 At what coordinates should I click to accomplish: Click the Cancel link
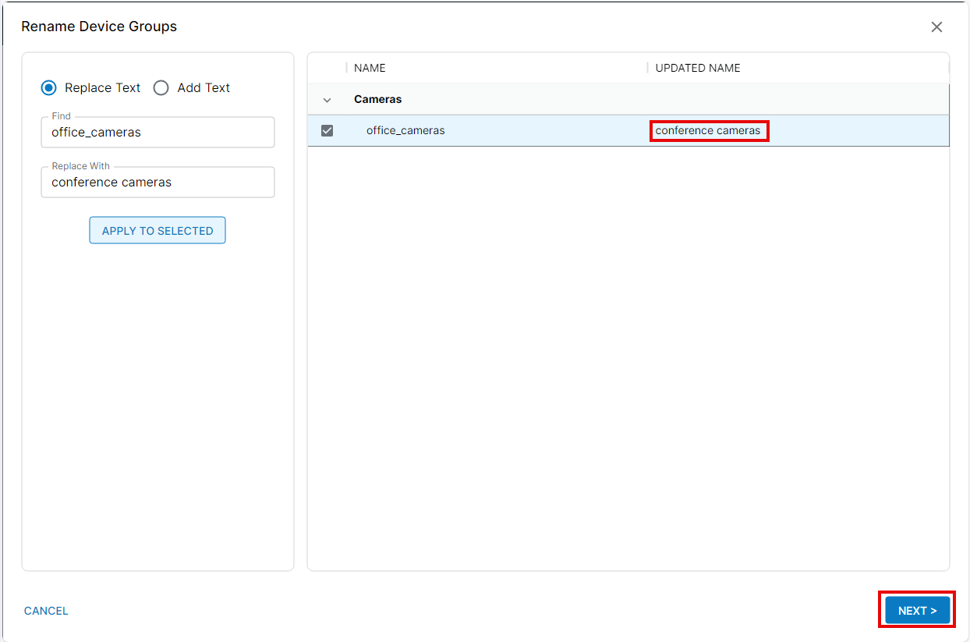tap(46, 611)
